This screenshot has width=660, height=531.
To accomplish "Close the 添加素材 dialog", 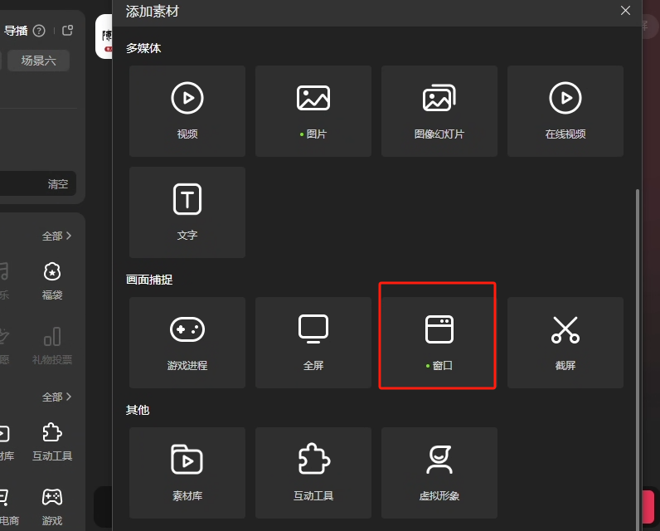I will [x=625, y=11].
